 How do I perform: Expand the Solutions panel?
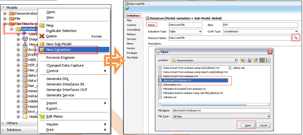pos(3,130)
